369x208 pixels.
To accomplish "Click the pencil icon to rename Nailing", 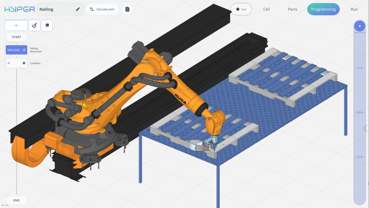I will (78, 9).
